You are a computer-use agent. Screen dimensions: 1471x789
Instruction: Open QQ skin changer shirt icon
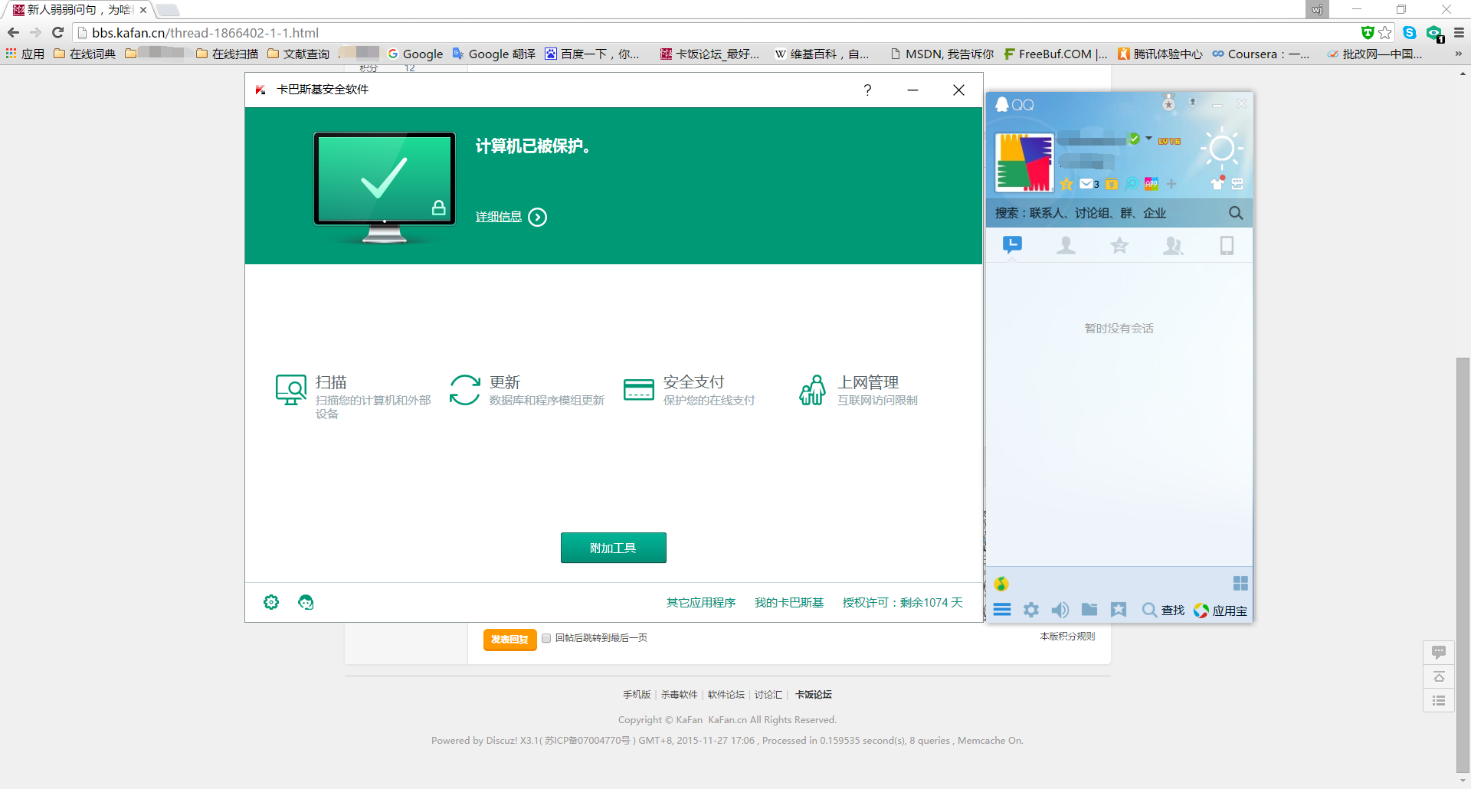coord(1217,182)
